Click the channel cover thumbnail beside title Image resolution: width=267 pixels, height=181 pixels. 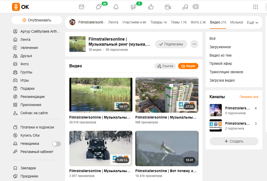[77, 44]
